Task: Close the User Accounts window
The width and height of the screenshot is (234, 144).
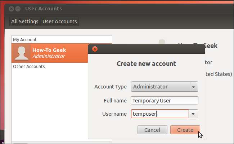Action: tap(11, 8)
